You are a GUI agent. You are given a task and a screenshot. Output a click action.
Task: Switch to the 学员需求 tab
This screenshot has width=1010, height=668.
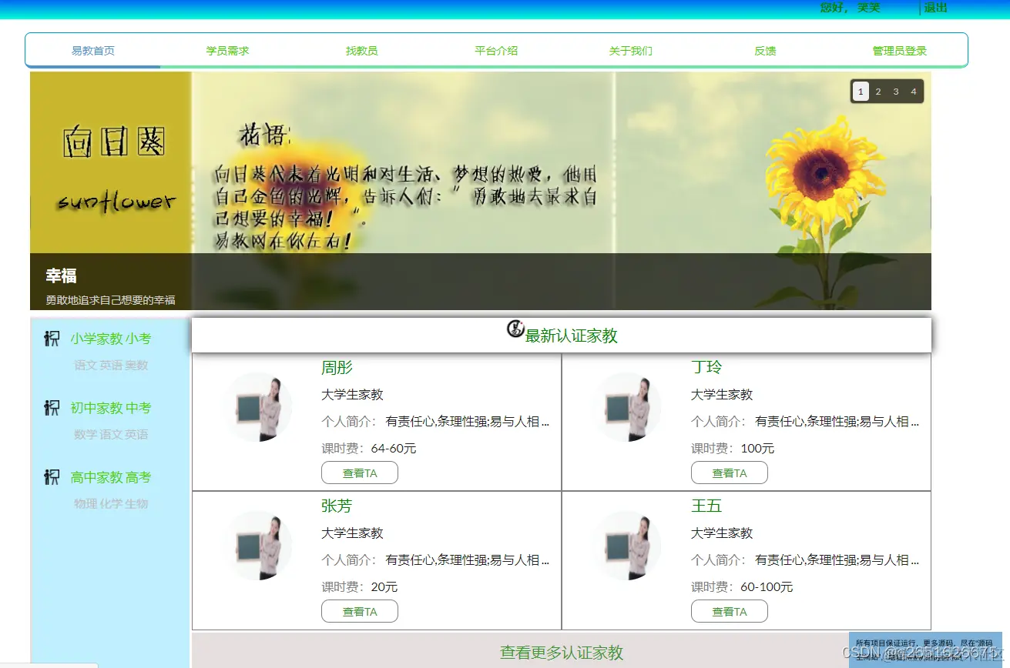[x=227, y=49]
